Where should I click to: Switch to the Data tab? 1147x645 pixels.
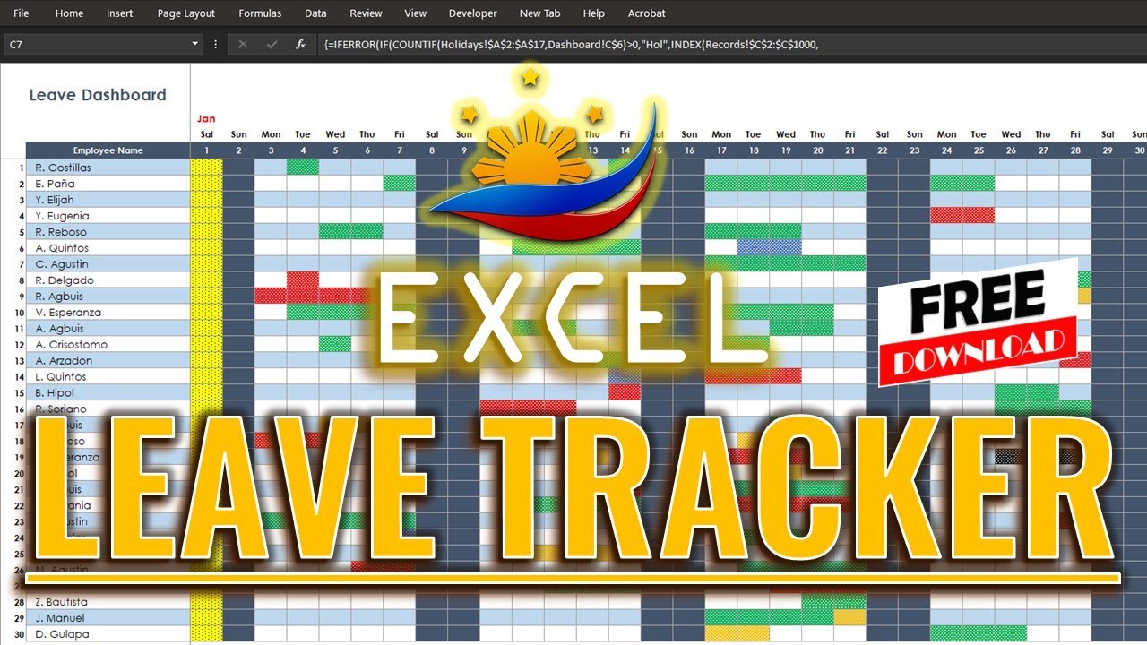click(x=315, y=13)
